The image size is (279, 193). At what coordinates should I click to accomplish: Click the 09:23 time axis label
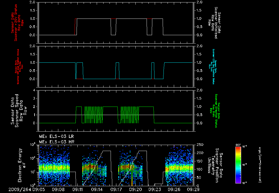tap(155, 189)
